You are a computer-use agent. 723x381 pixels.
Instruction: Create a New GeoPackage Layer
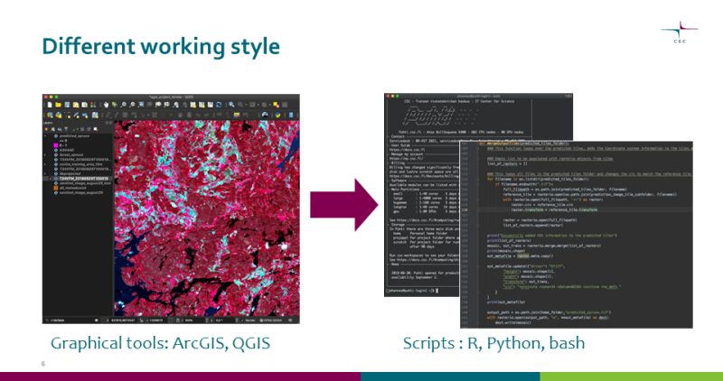[x=59, y=116]
